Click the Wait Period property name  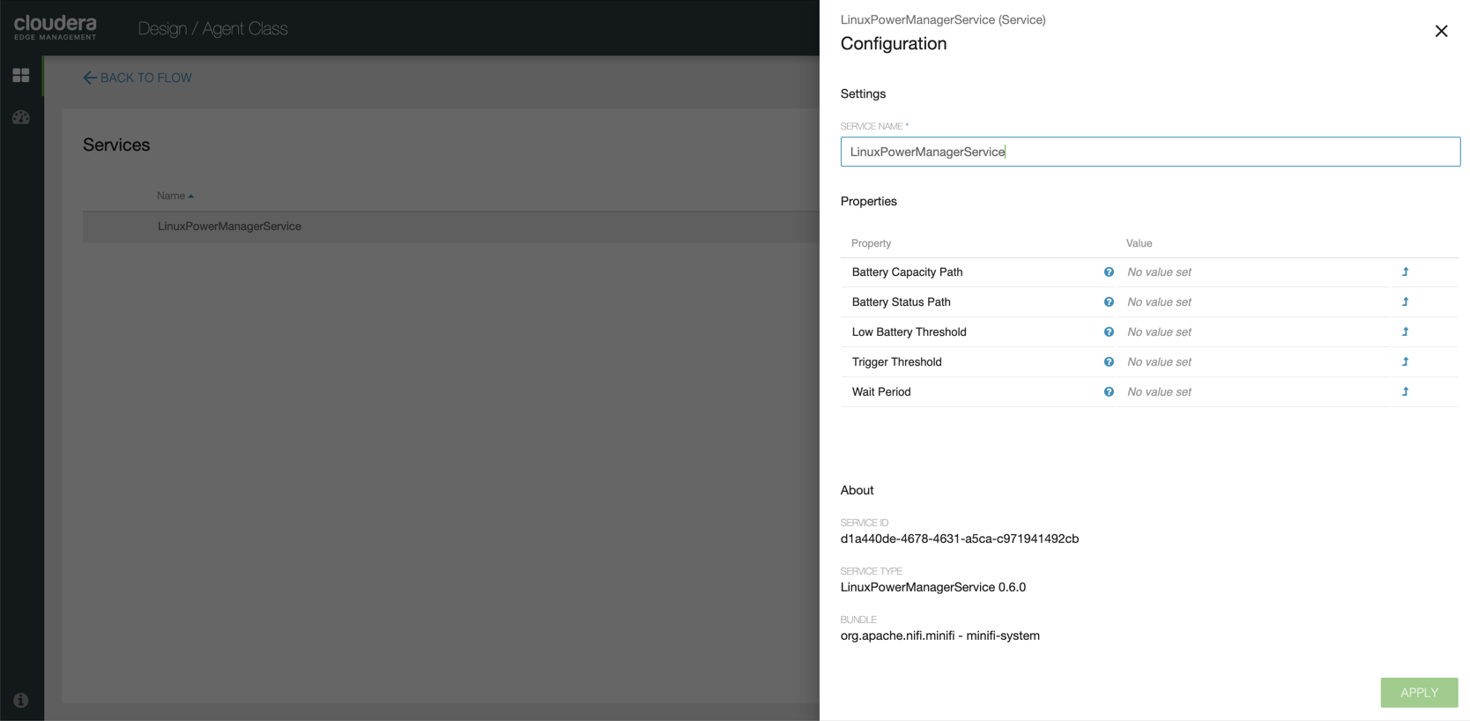[x=881, y=392]
